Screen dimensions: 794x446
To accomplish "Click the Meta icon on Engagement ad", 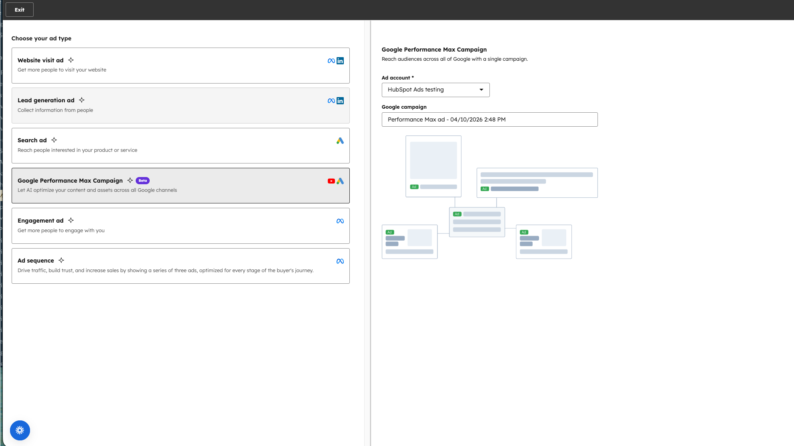I will (340, 220).
